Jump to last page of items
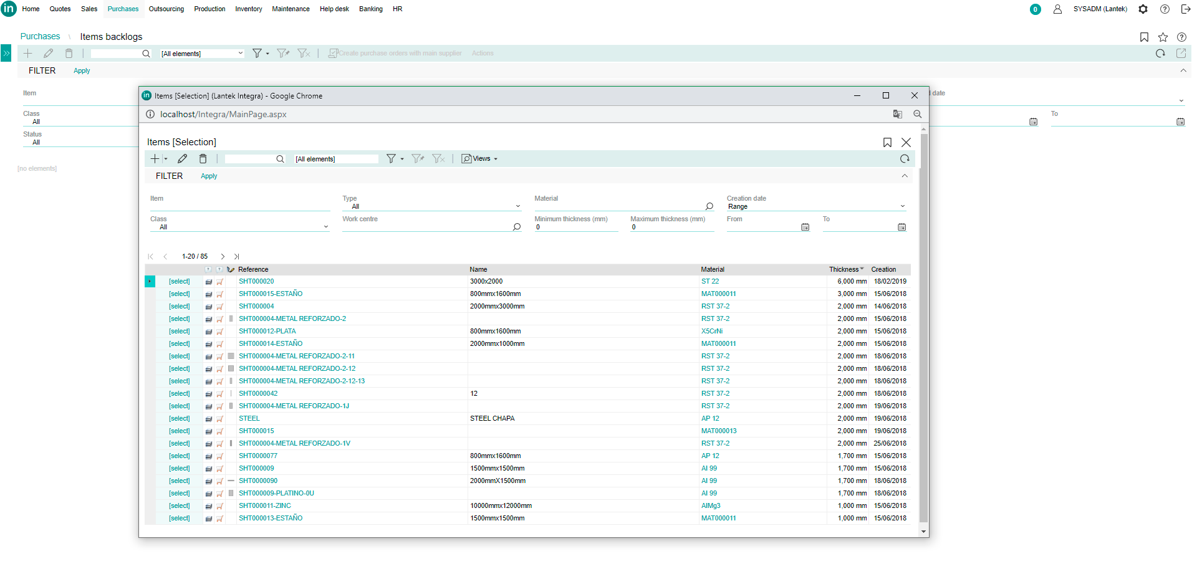 pyautogui.click(x=237, y=257)
